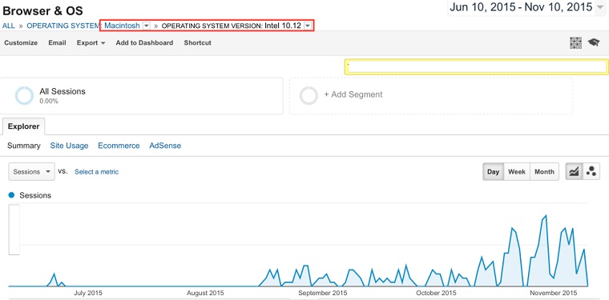Select the Explorer tab

24,126
